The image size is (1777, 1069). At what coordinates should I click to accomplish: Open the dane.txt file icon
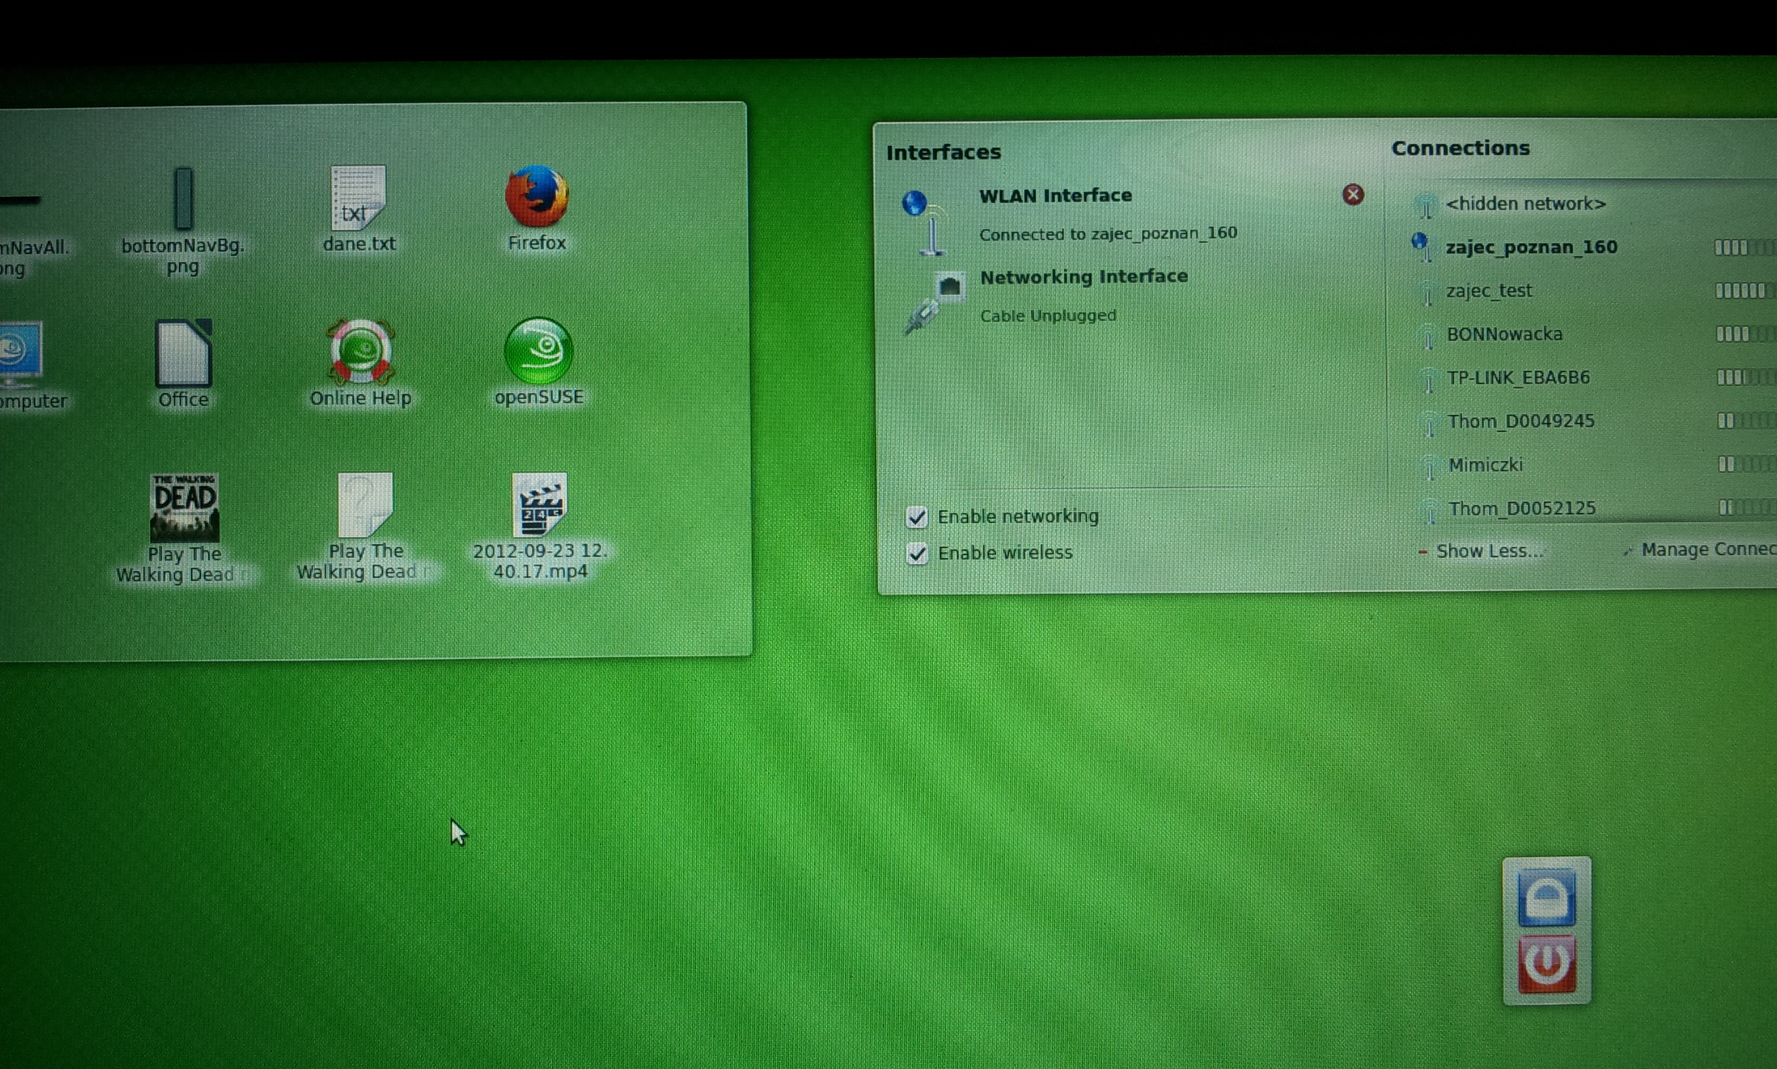pos(357,200)
